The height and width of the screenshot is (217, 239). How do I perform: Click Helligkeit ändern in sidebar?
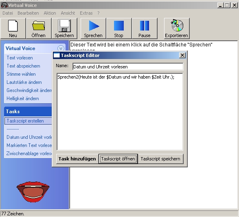(x=23, y=99)
